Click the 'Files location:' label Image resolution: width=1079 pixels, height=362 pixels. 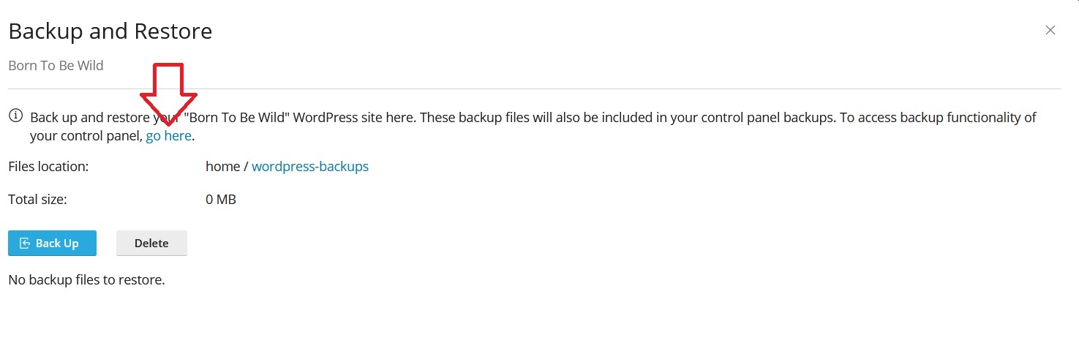point(48,167)
